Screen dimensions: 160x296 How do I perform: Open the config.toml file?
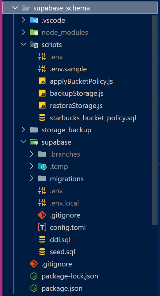[x=68, y=227]
